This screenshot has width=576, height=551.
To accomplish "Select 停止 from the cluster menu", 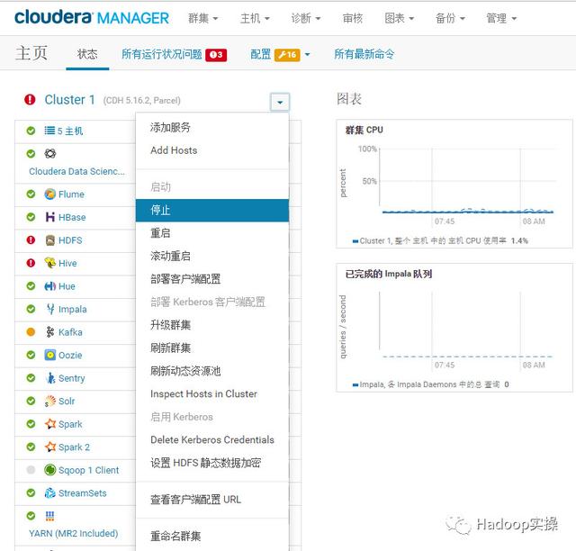I will click(212, 211).
